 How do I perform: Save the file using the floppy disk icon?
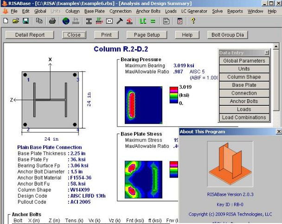[26, 21]
